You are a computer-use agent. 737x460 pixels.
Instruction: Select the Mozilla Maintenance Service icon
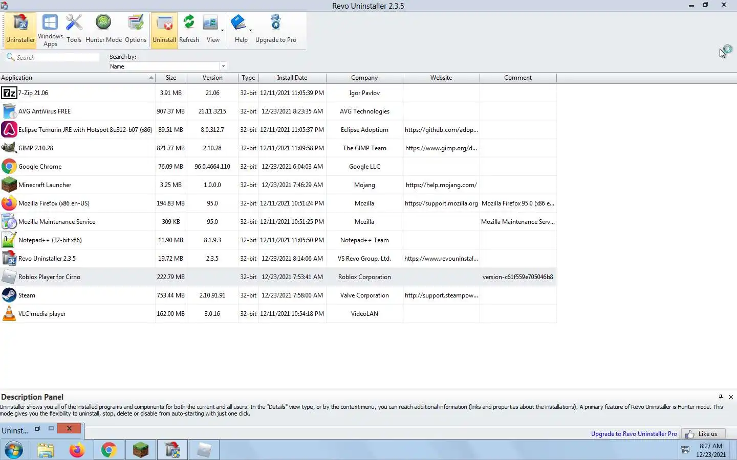(x=9, y=222)
